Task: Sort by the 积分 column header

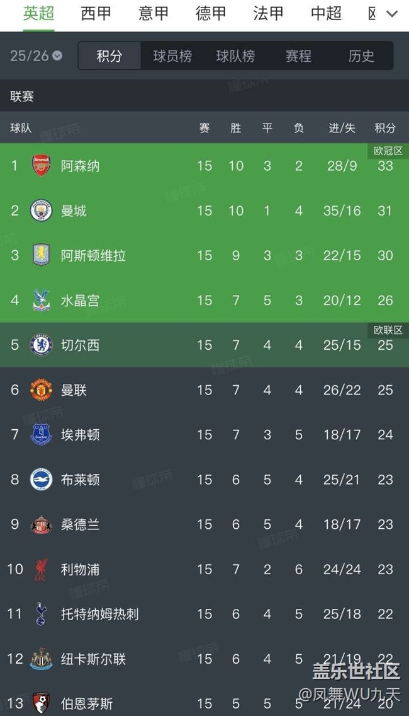Action: pyautogui.click(x=385, y=128)
